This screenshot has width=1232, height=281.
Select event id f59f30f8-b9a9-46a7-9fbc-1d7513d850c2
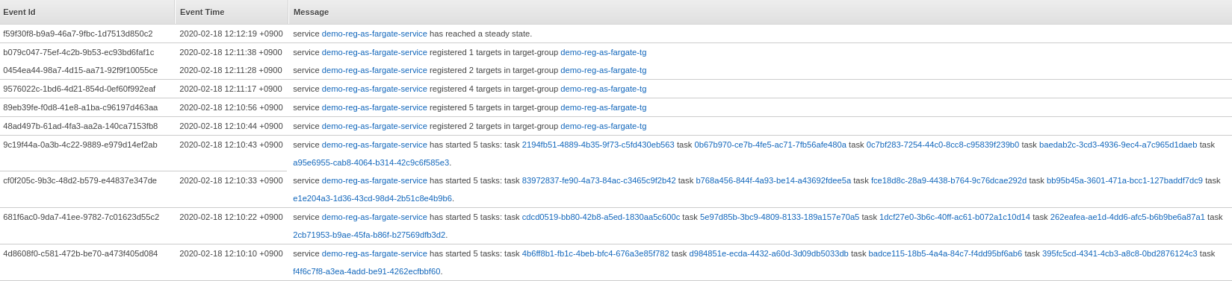78,34
